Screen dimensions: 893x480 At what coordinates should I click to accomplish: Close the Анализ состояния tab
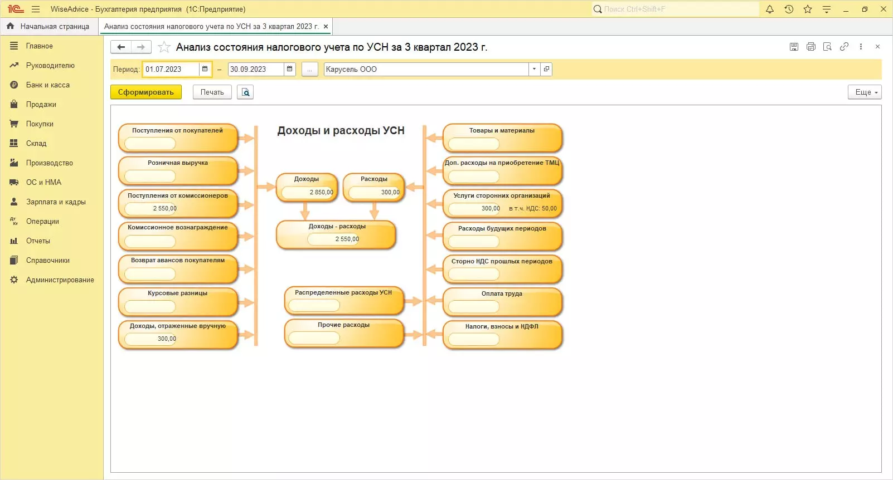[326, 26]
